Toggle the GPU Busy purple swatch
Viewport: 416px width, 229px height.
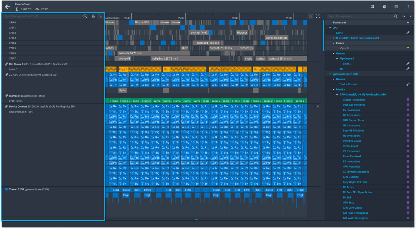[x=408, y=203]
